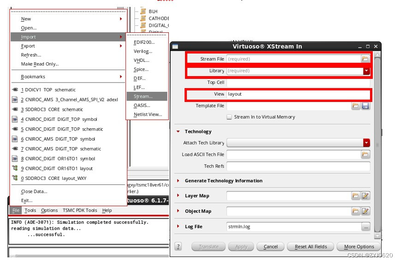400x262 pixels.
Task: Choose LEF... import option
Action: (x=147, y=88)
